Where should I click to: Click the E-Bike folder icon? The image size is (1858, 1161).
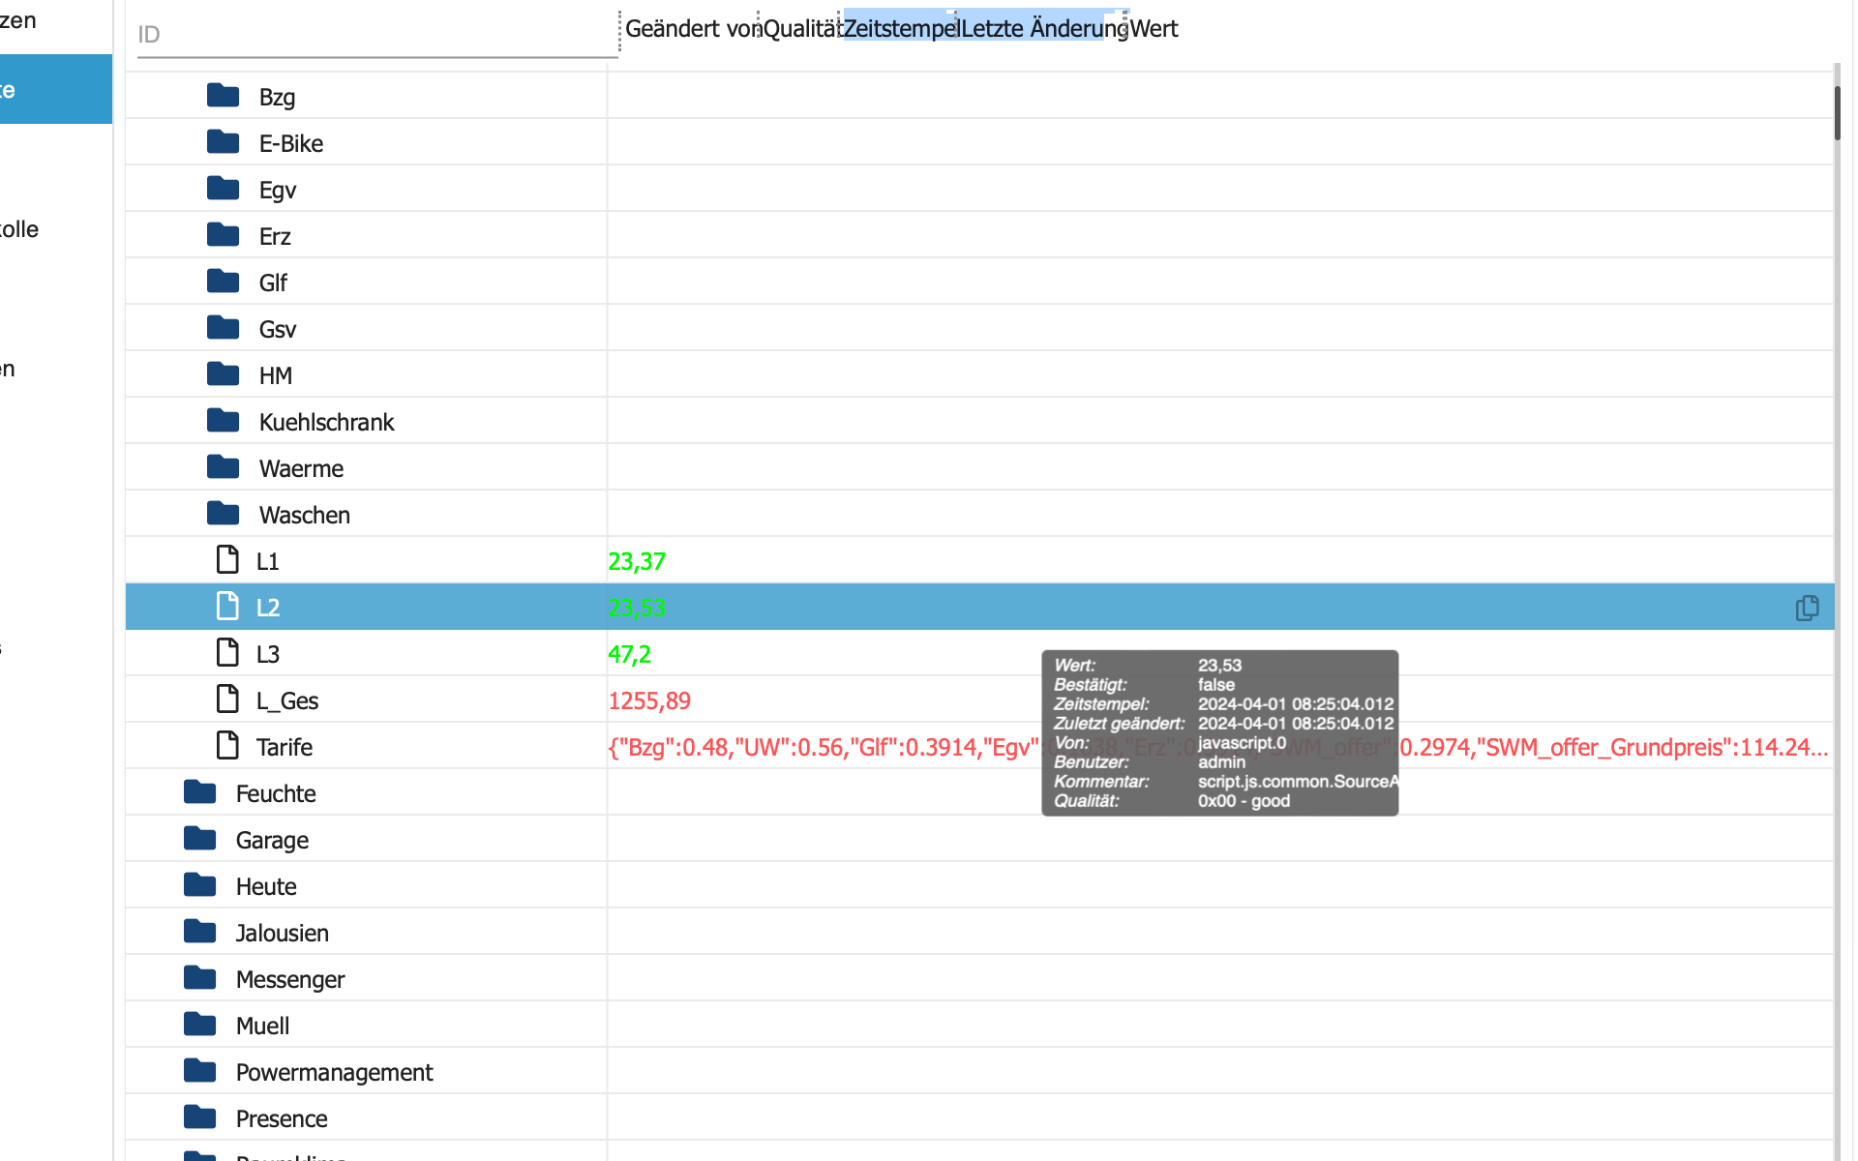pyautogui.click(x=224, y=142)
